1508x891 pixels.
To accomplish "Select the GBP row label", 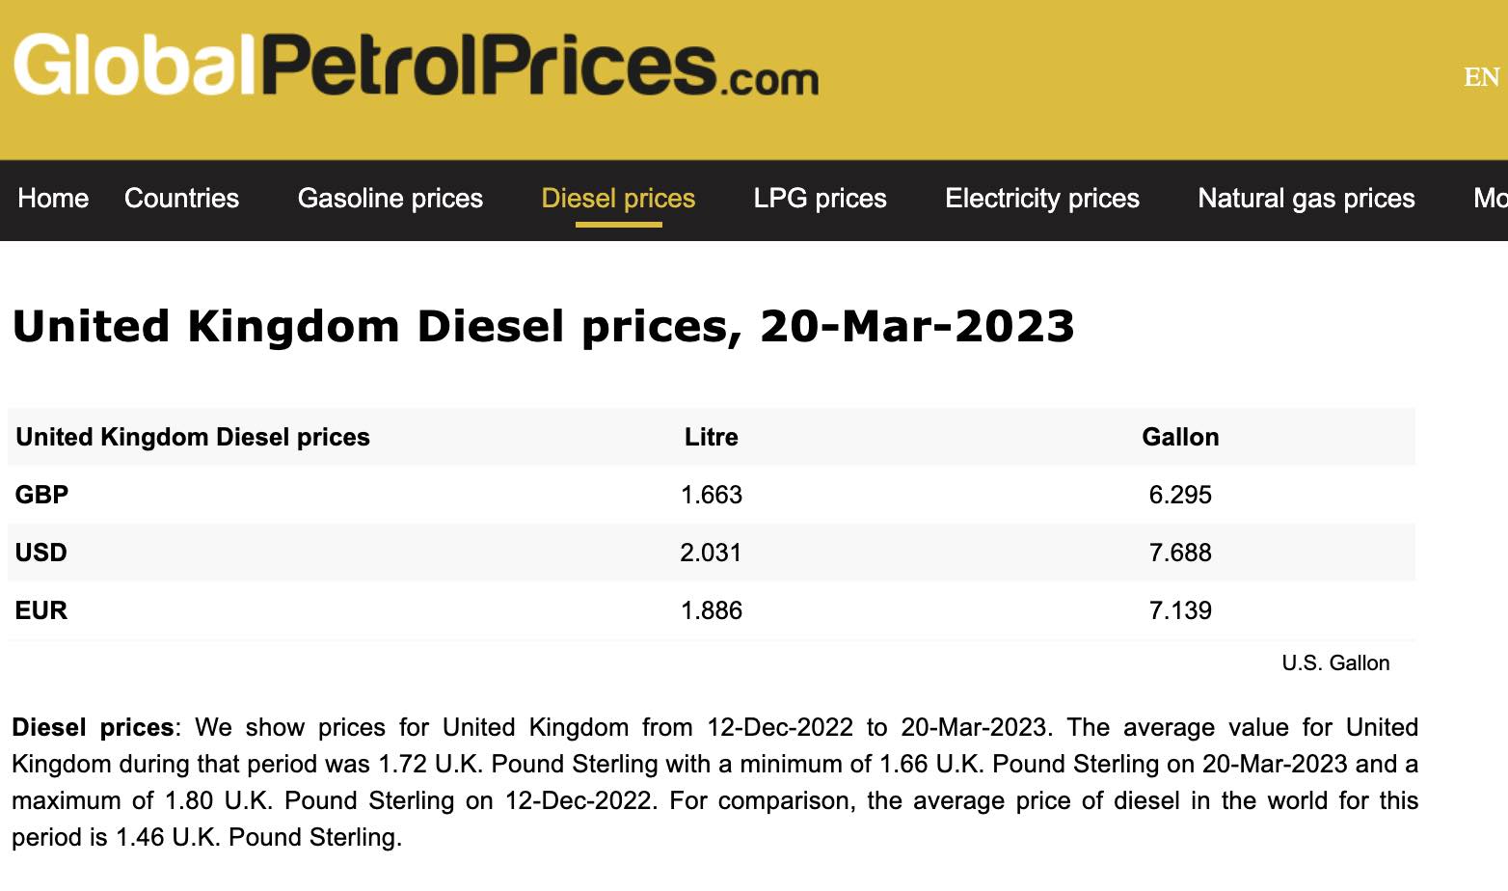I will pyautogui.click(x=41, y=495).
